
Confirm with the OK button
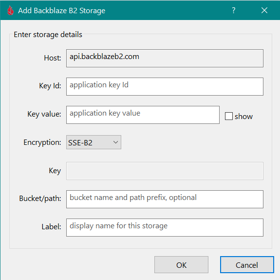pyautogui.click(x=181, y=265)
